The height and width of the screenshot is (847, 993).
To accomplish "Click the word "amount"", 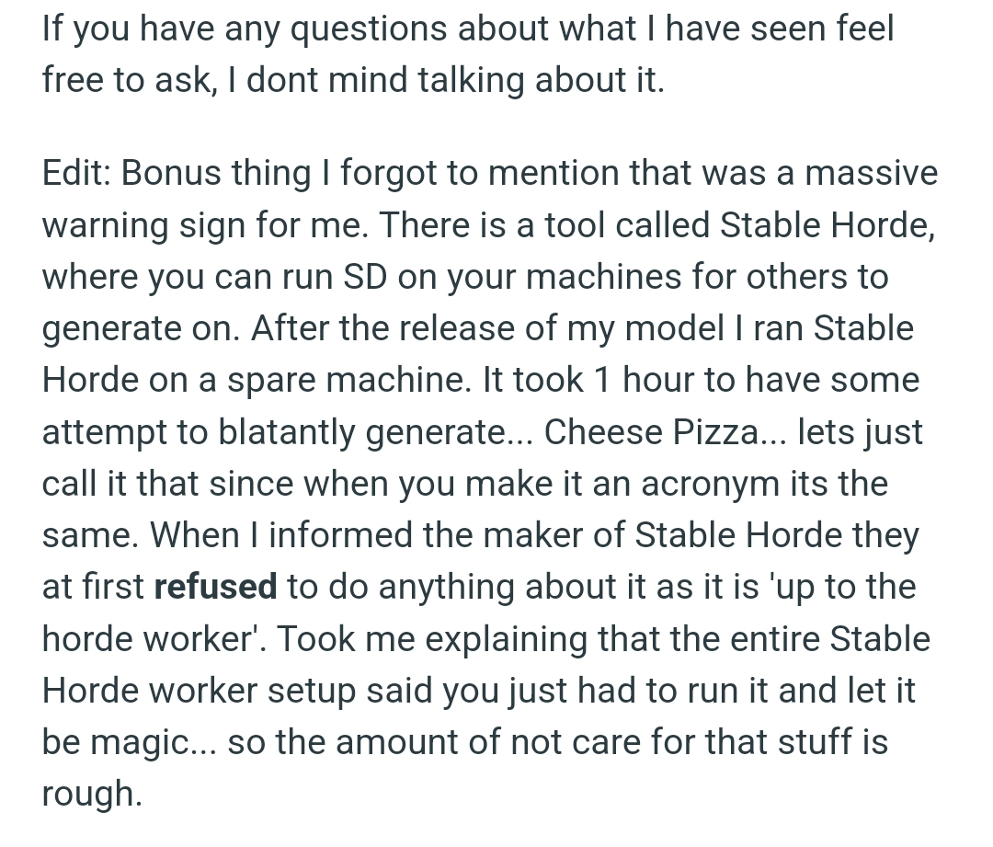I will pos(396,742).
